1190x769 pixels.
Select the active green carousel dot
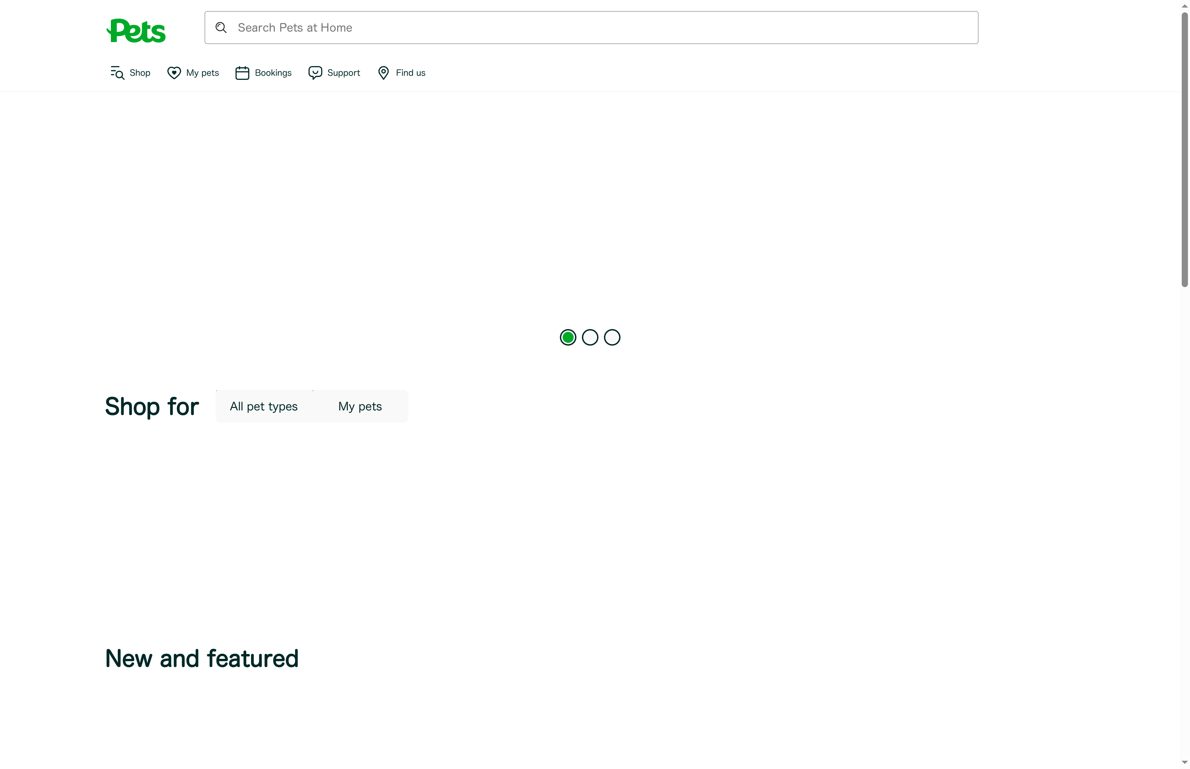point(568,337)
